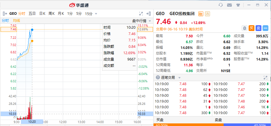The image size is (271, 126).
Task: Open the mail messages icon
Action: [x=229, y=5]
